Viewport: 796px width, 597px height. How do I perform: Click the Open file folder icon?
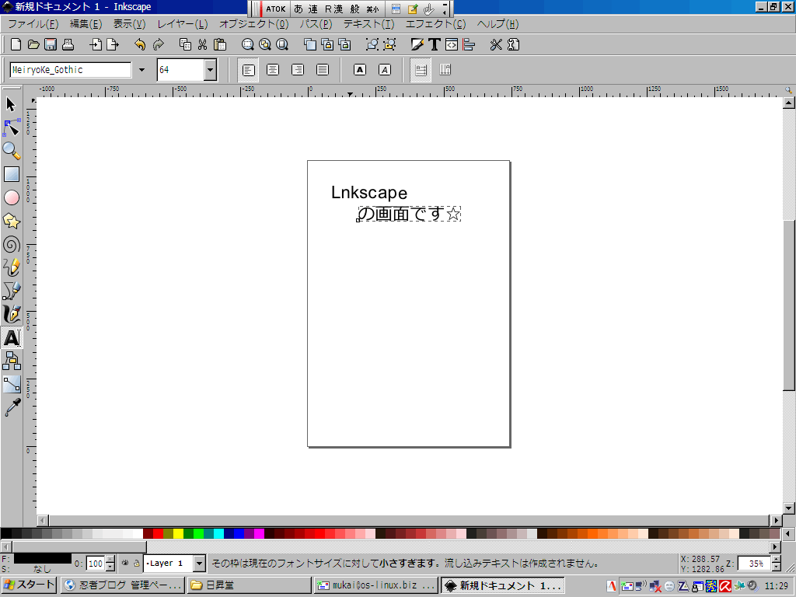(33, 44)
